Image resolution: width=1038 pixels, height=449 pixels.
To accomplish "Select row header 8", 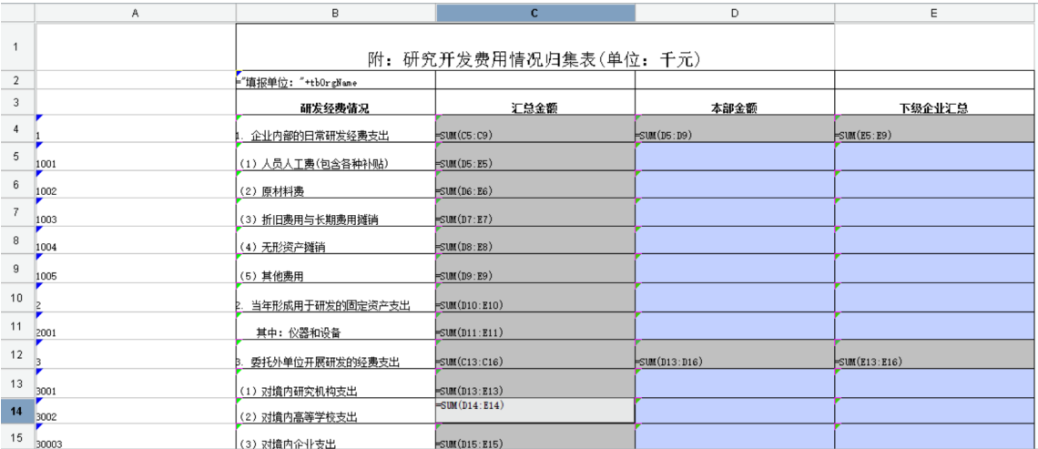I will 17,240.
